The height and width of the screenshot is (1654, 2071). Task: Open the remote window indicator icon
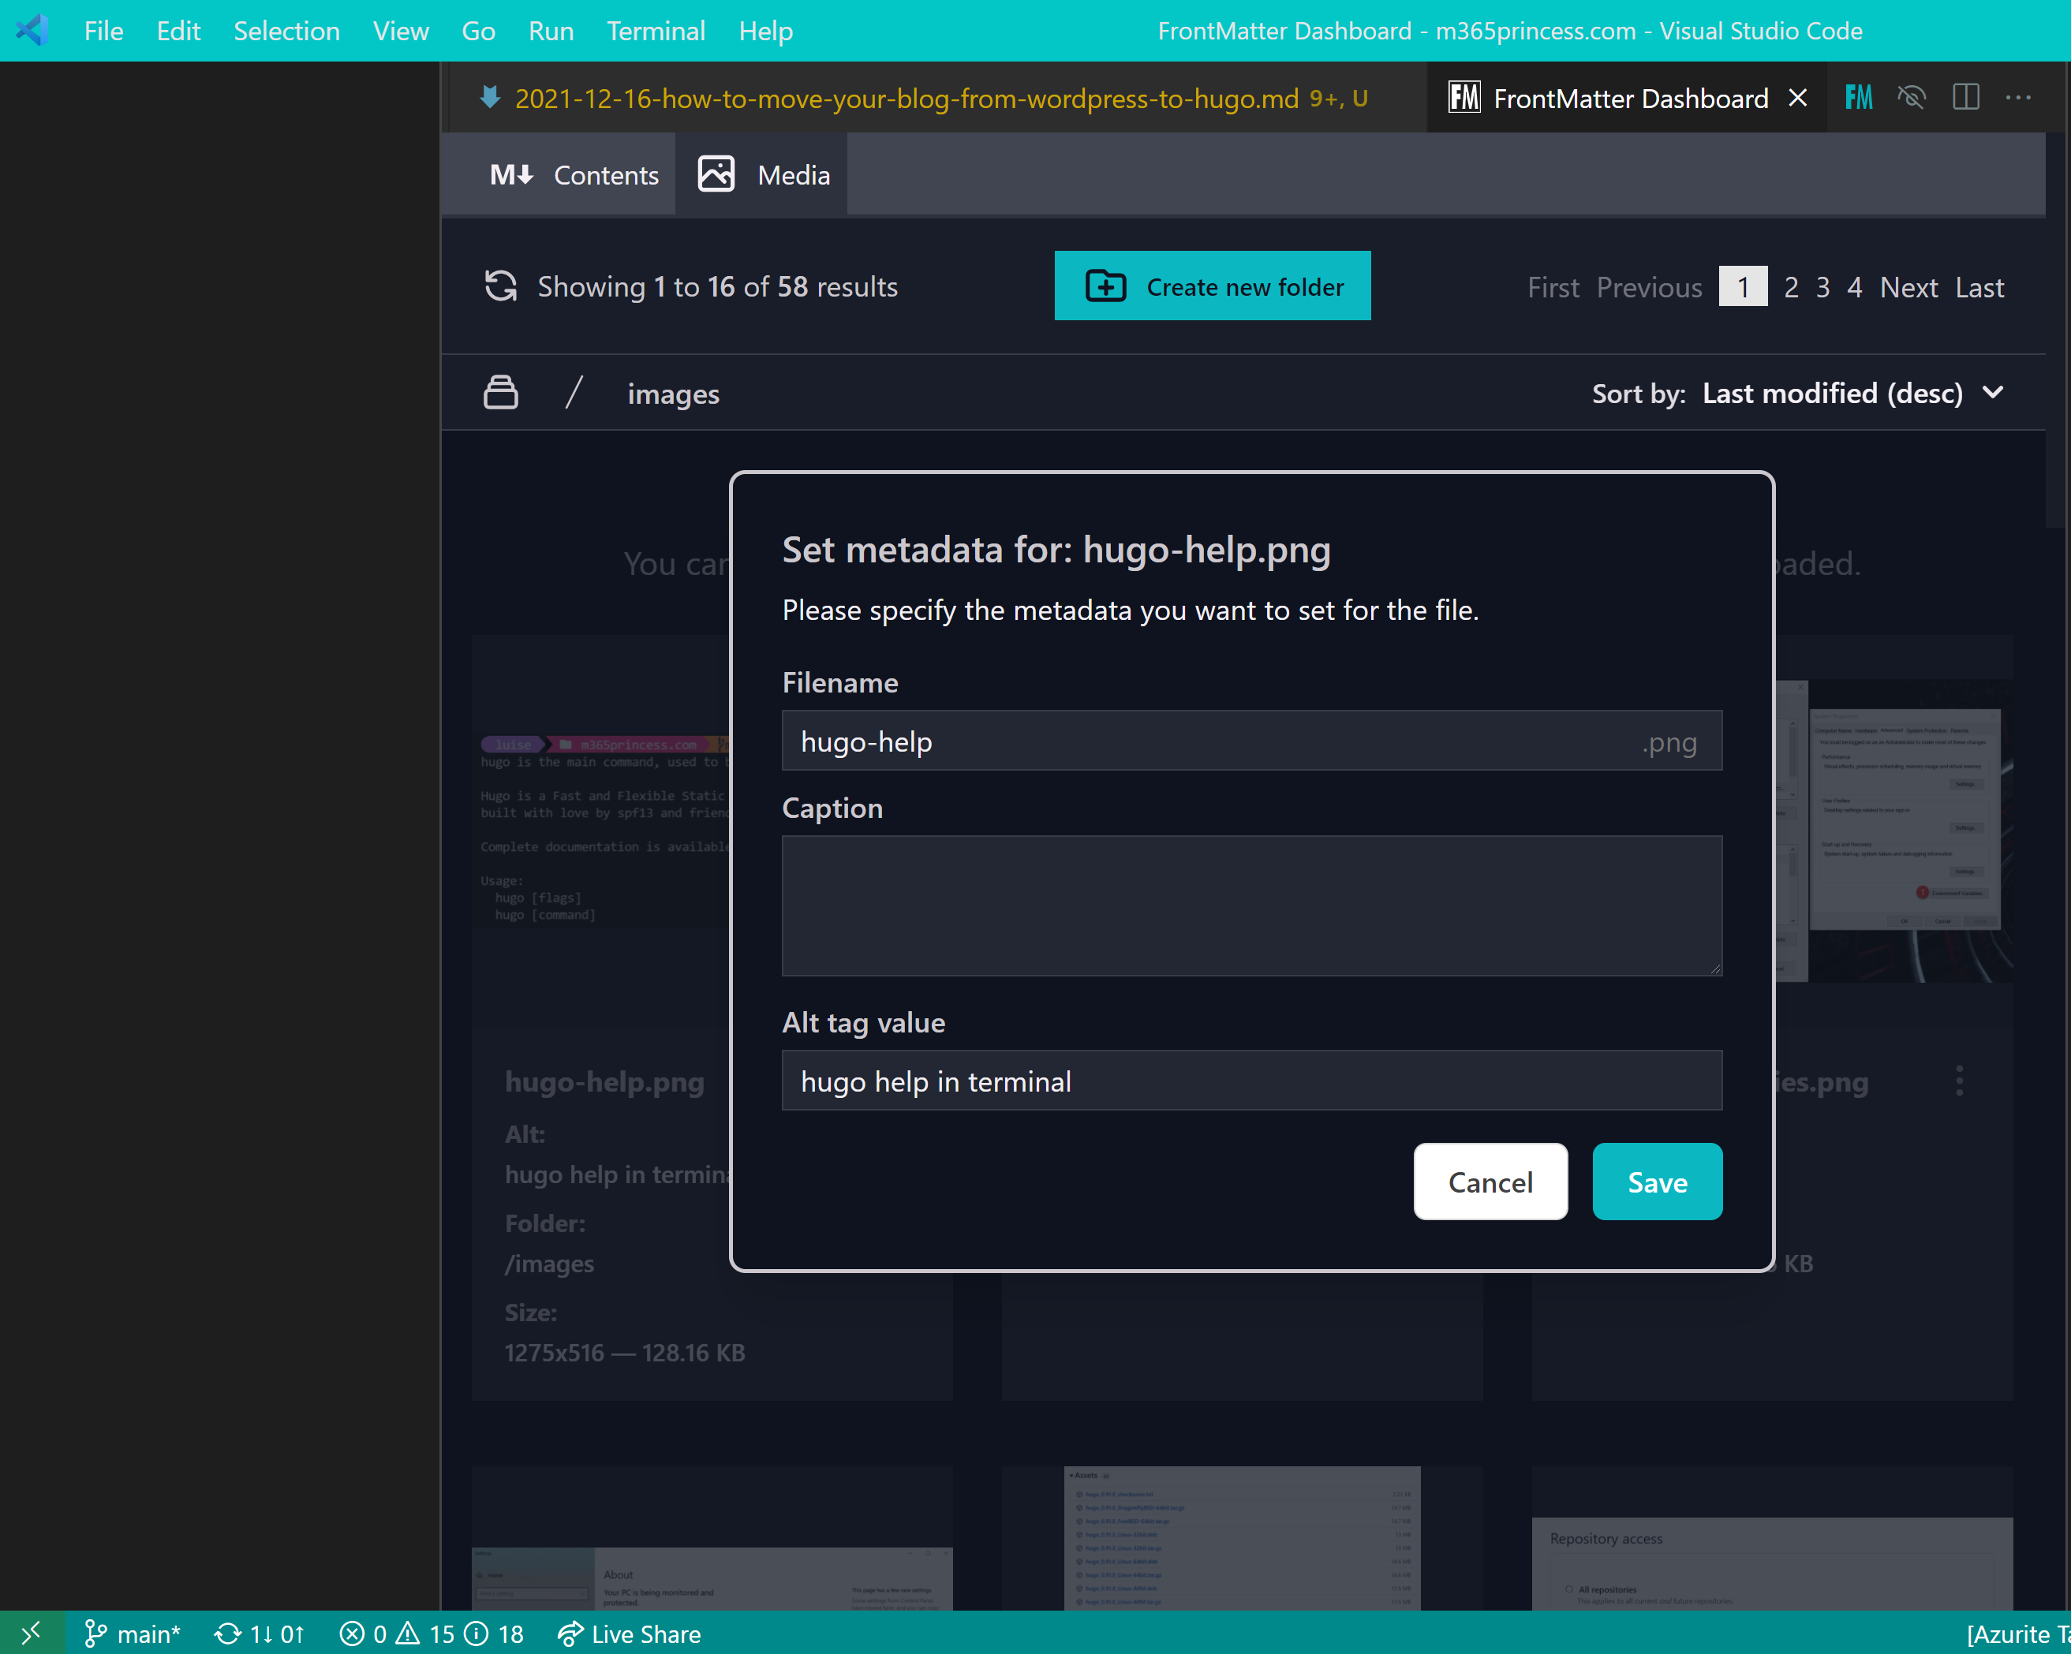(x=32, y=1633)
